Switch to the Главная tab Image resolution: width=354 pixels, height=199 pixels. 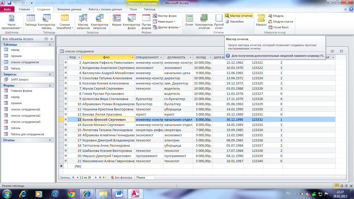click(x=24, y=9)
